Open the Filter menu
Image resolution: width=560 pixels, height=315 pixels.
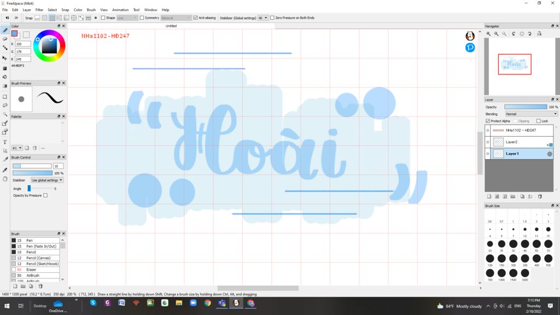click(x=39, y=10)
